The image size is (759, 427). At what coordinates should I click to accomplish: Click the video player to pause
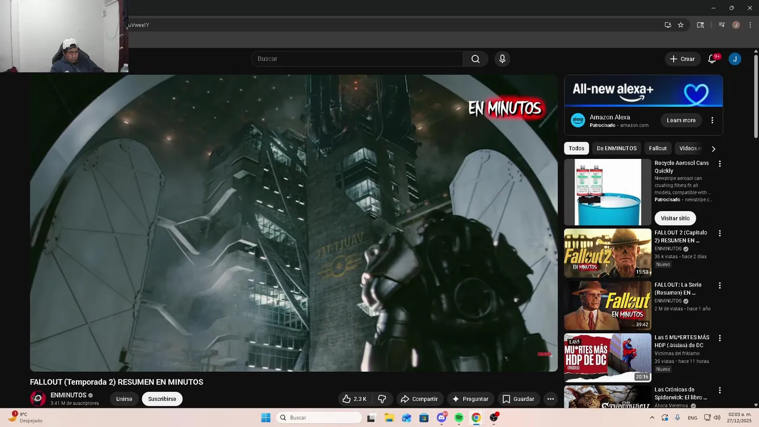294,223
